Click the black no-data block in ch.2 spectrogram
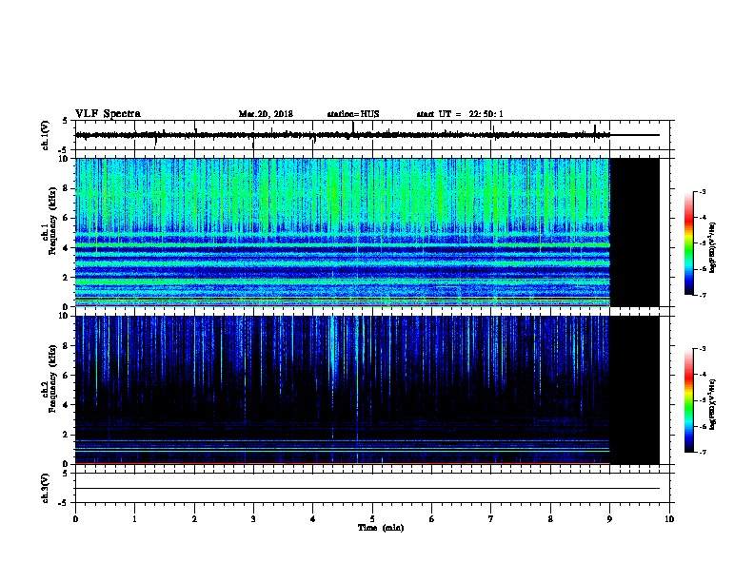Viewport: 754px width, 582px height. coord(635,390)
